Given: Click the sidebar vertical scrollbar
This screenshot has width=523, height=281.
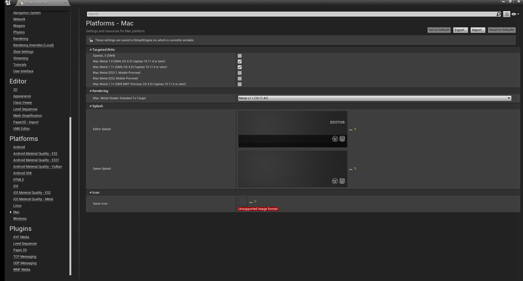Looking at the screenshot, I should tap(70, 196).
